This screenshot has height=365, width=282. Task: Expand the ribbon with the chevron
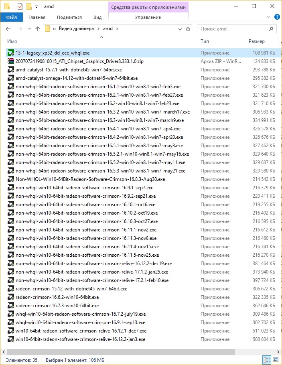(x=268, y=17)
